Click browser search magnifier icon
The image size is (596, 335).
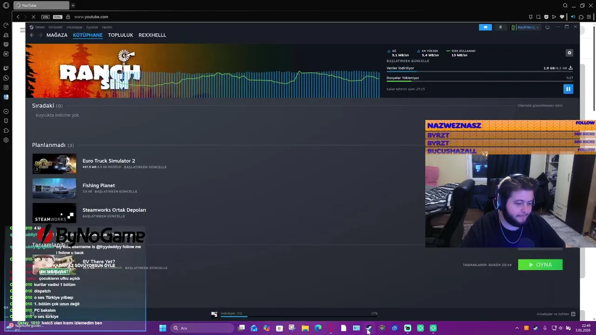tap(565, 6)
